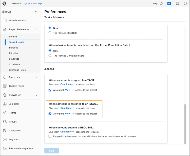Expand the Processes sidebar section
The image size is (190, 156).
[36, 77]
